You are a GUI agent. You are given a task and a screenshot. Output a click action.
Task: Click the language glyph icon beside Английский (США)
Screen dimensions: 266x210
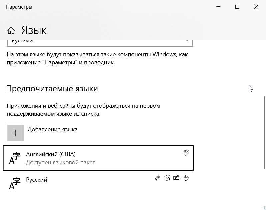(x=15, y=158)
